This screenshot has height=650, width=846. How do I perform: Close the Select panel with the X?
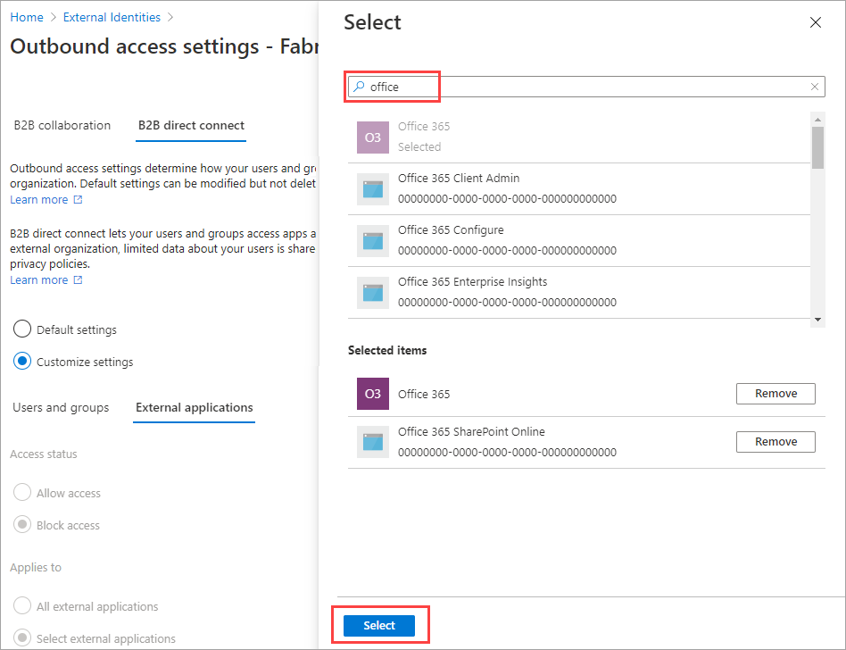pyautogui.click(x=815, y=22)
